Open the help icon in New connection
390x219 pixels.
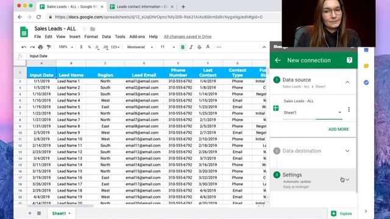coord(349,60)
